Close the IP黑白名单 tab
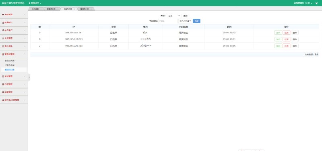Screen dimensions: 322x151 click(x=74, y=9)
